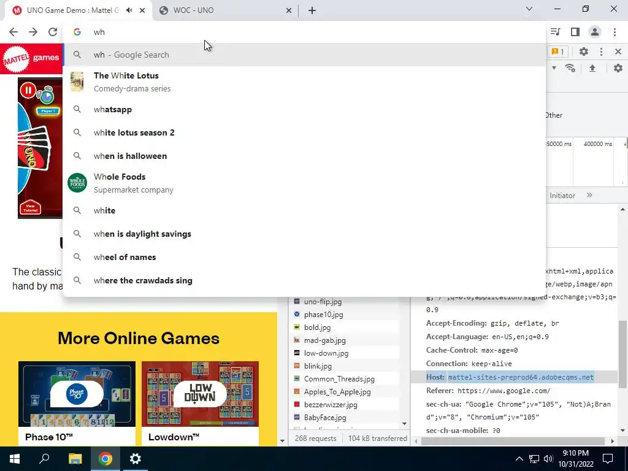628x471 pixels.
Task: Open the Lowdown game card
Action: 201,404
